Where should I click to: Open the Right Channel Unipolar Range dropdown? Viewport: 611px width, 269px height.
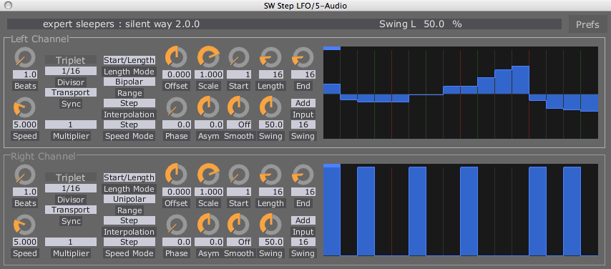tap(129, 199)
